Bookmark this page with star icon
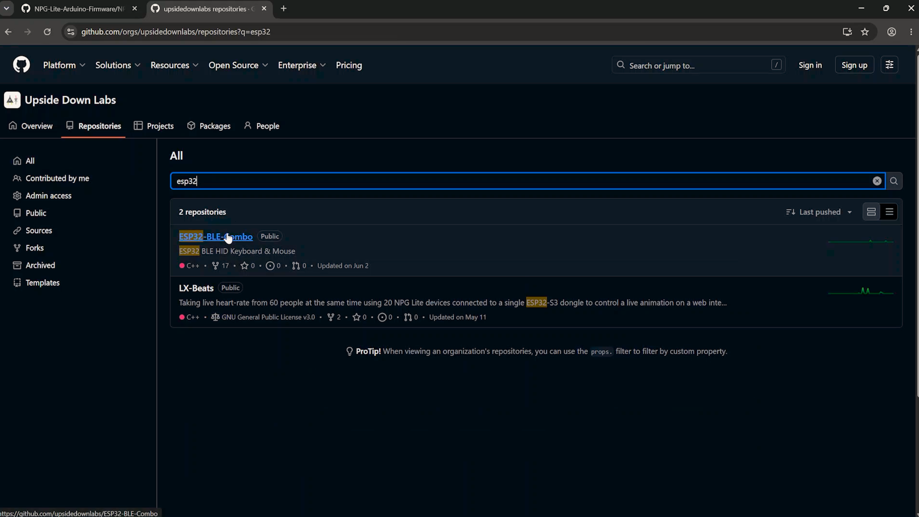Viewport: 919px width, 517px height. coord(865,32)
